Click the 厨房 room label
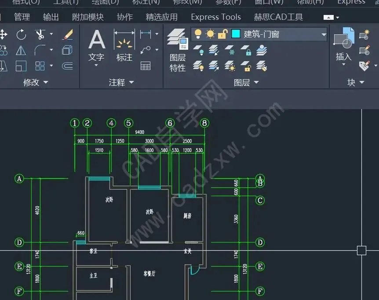 187,216
